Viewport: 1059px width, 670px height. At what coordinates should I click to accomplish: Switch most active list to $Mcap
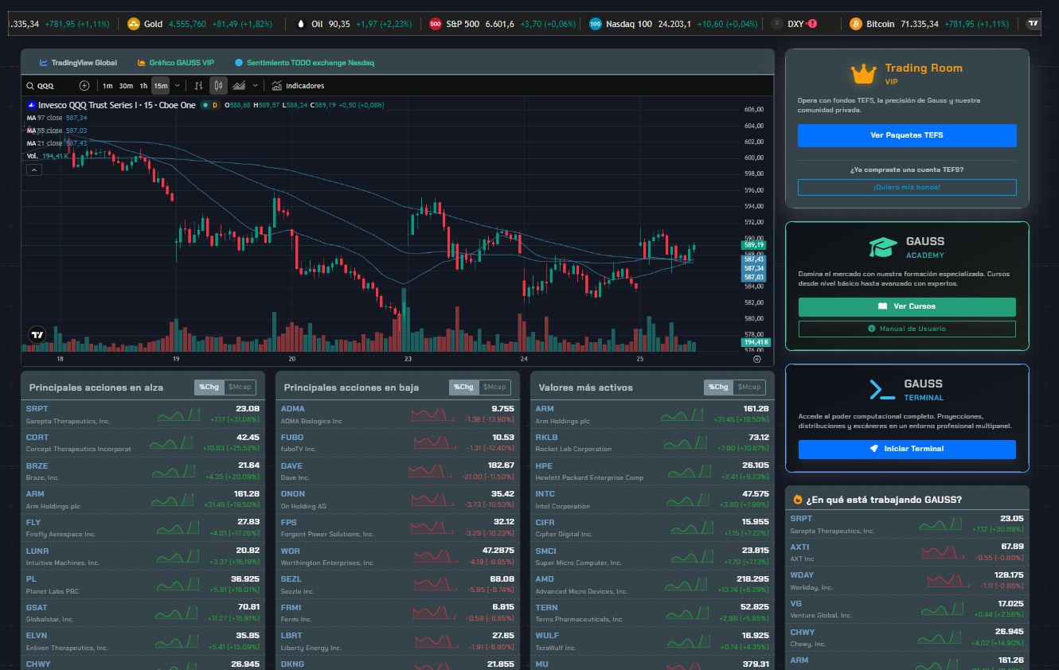point(749,387)
